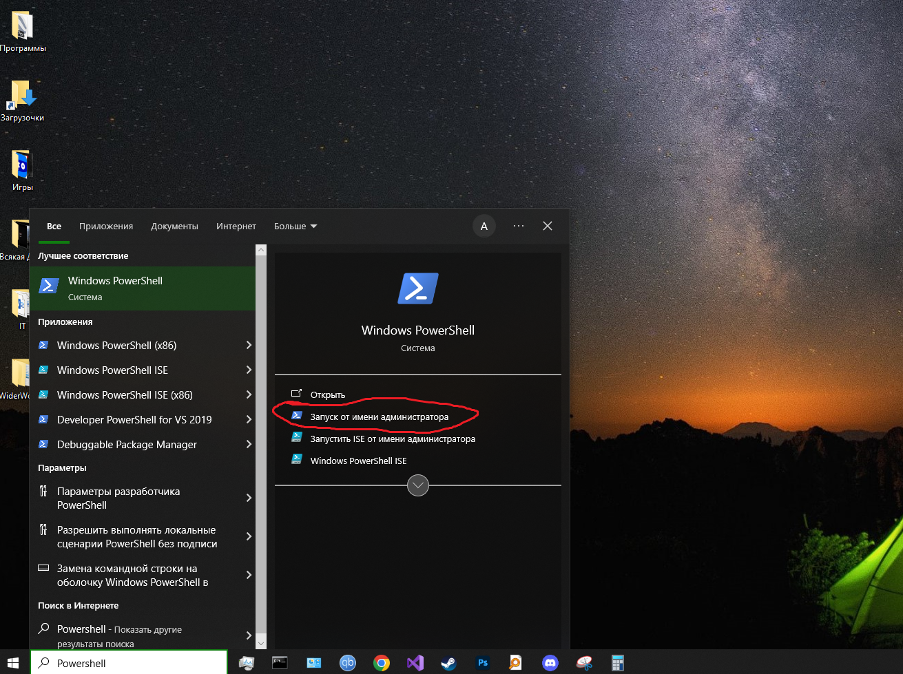Choose Запустить ISE от имени администратора
This screenshot has width=903, height=674.
pos(418,439)
